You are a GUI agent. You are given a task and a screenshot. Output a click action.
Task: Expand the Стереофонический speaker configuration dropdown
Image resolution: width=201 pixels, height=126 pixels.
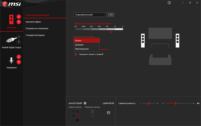coord(90,15)
